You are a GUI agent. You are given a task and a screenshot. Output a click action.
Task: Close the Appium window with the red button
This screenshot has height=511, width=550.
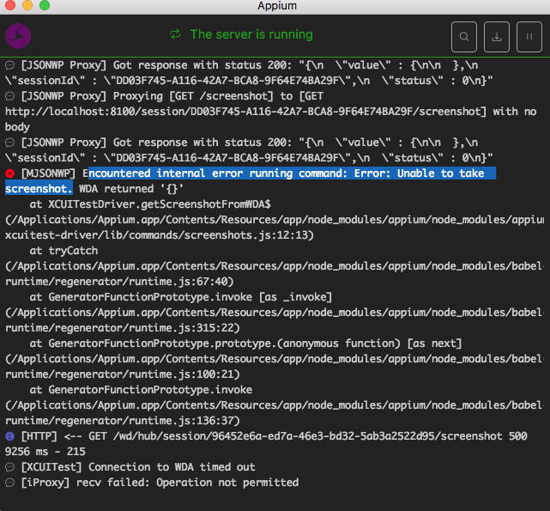pyautogui.click(x=10, y=5)
